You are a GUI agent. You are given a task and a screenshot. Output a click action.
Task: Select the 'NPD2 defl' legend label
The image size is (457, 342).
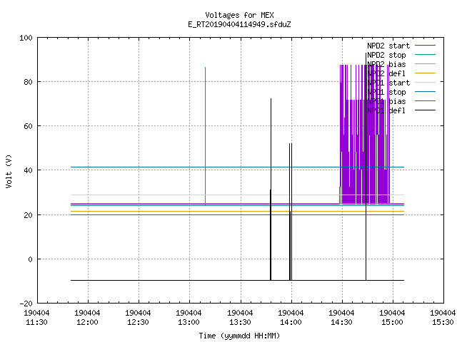(x=386, y=73)
